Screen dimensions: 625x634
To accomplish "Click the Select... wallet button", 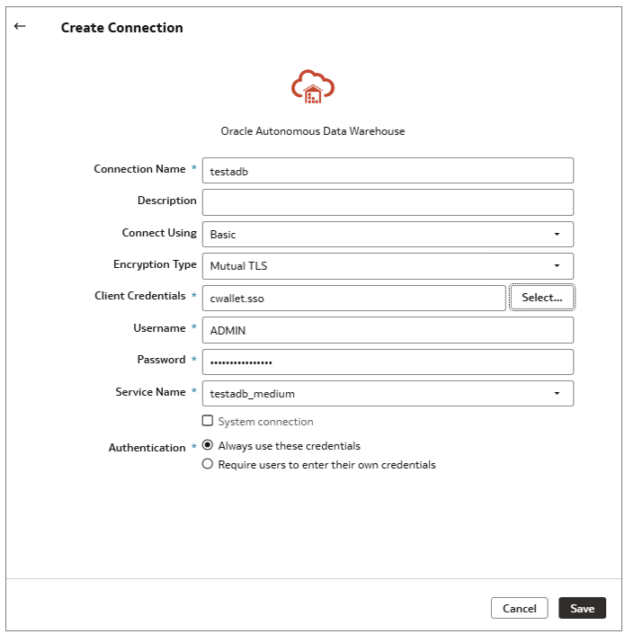I will [541, 298].
